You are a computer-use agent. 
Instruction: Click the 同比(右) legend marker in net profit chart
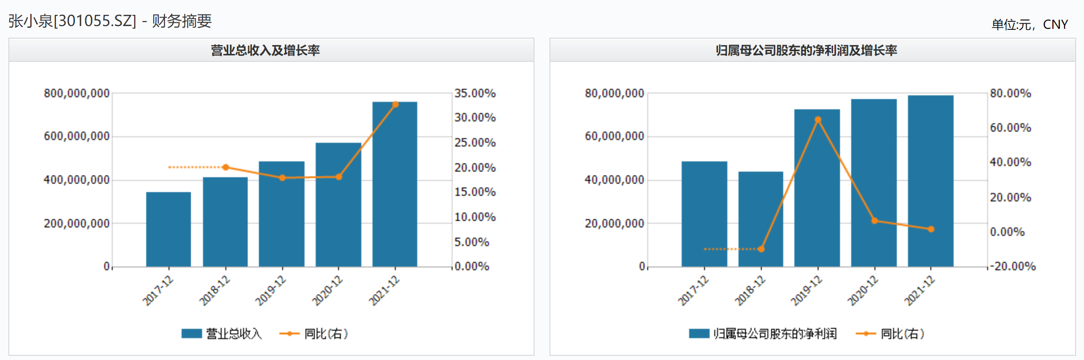coord(866,333)
